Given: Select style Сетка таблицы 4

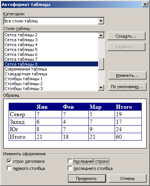Looking at the screenshot, I should tap(51, 45).
